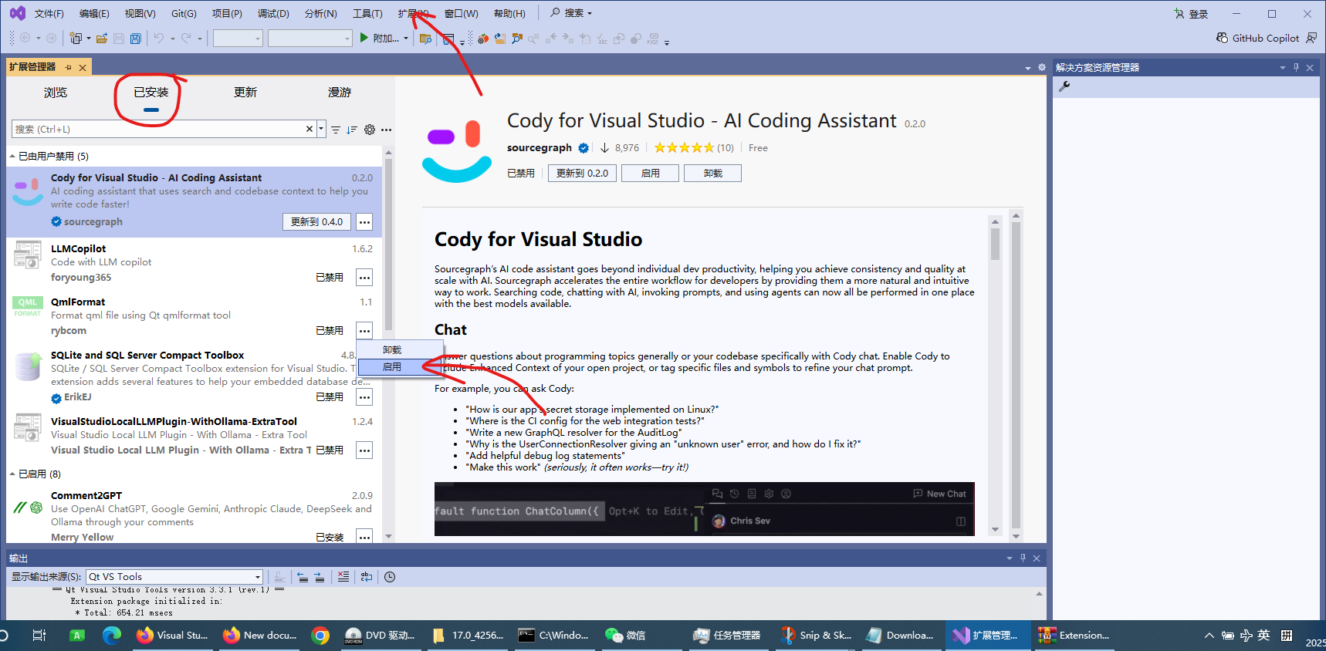
Task: Click Uninstall (卸载) button in Cody details header
Action: [x=712, y=174]
